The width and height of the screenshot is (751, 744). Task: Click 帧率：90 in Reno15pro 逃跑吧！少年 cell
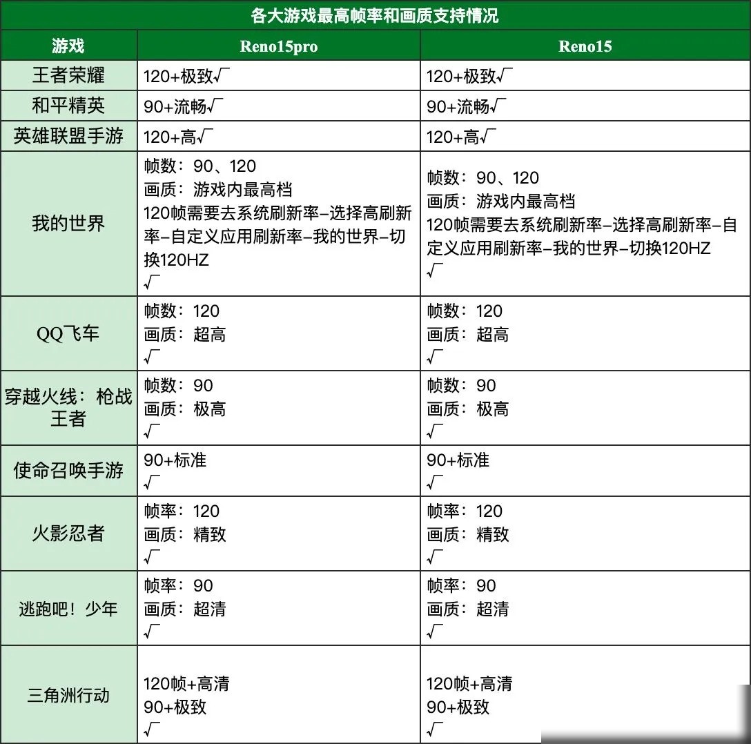coord(178,585)
